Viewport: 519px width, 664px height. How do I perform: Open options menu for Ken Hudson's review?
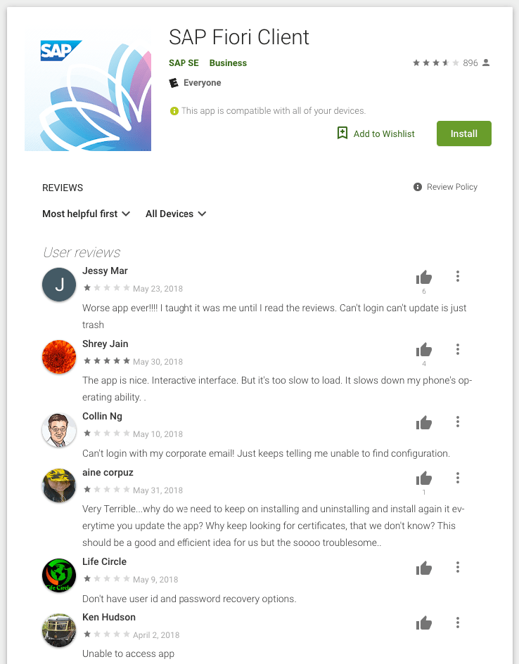[458, 623]
